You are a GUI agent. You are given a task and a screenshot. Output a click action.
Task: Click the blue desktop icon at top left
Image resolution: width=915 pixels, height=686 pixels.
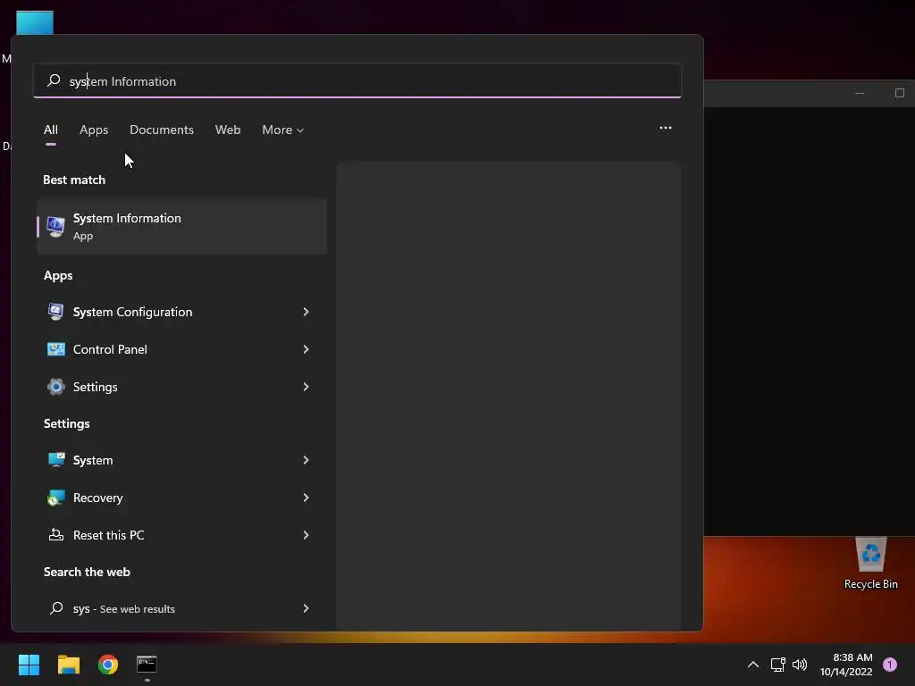pyautogui.click(x=35, y=22)
